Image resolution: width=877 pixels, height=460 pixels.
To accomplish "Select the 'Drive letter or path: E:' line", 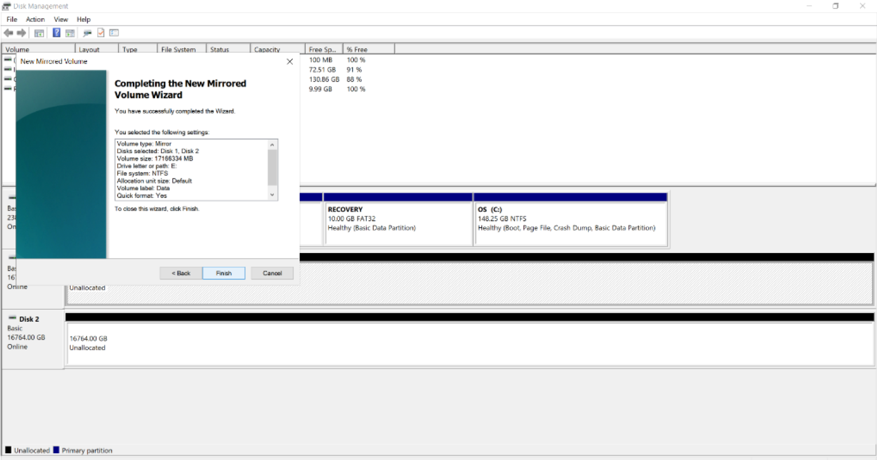I will tap(146, 166).
